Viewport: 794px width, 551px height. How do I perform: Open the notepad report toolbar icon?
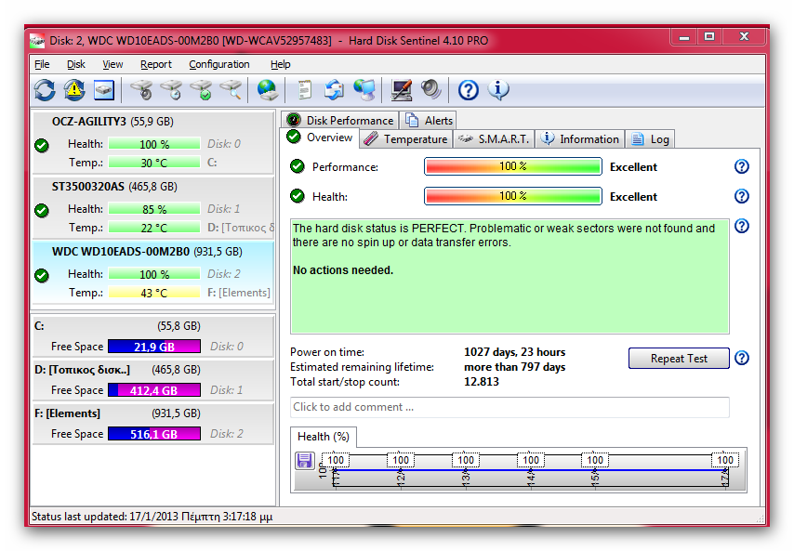304,90
